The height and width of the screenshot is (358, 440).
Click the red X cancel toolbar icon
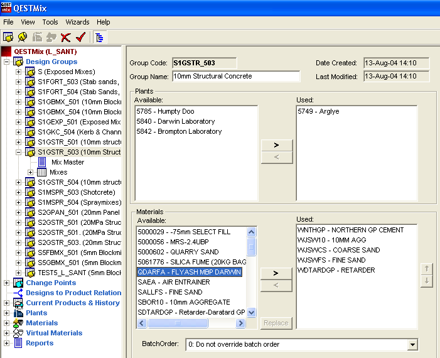(66, 37)
